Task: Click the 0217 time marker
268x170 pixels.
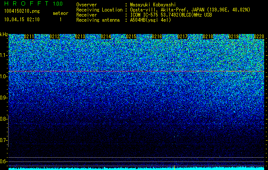Action: point(182,37)
